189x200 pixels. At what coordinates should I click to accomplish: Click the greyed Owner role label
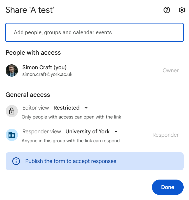coord(171,70)
